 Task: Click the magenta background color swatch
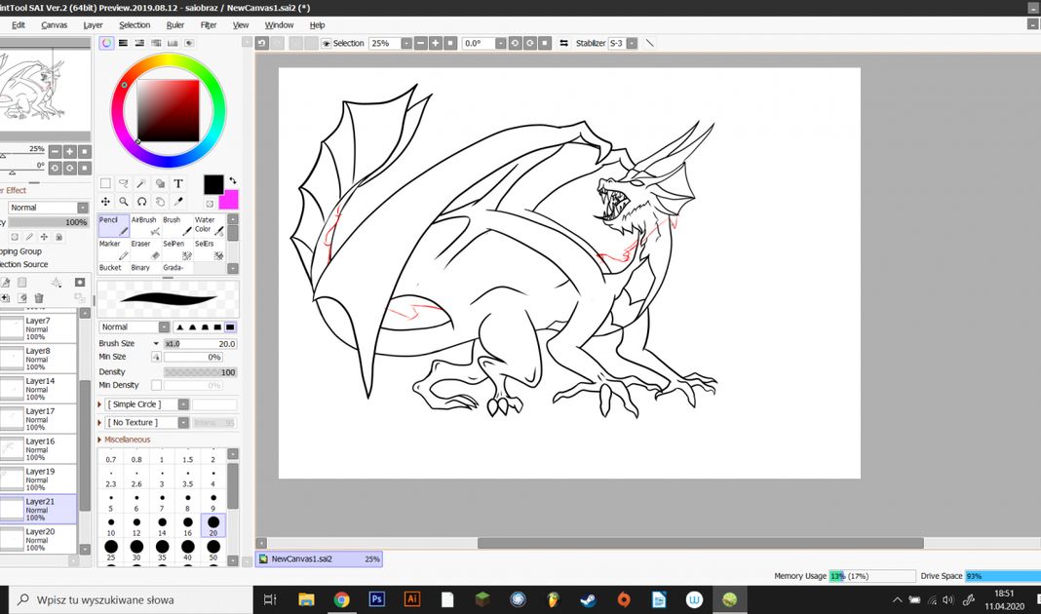229,200
